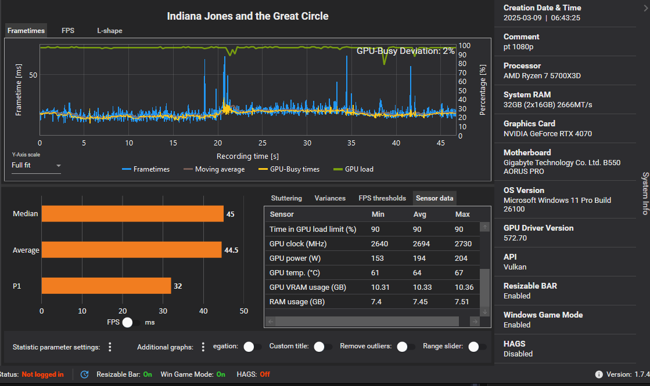This screenshot has width=650, height=386.
Task: Switch to the L-shape tab
Action: tap(109, 31)
